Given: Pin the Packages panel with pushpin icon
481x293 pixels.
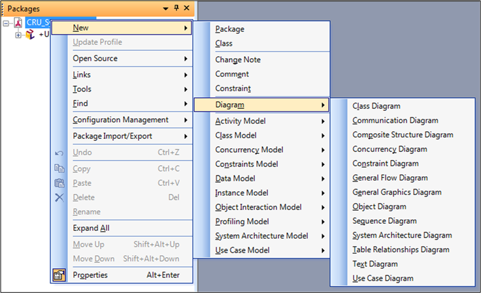Looking at the screenshot, I should [176, 8].
